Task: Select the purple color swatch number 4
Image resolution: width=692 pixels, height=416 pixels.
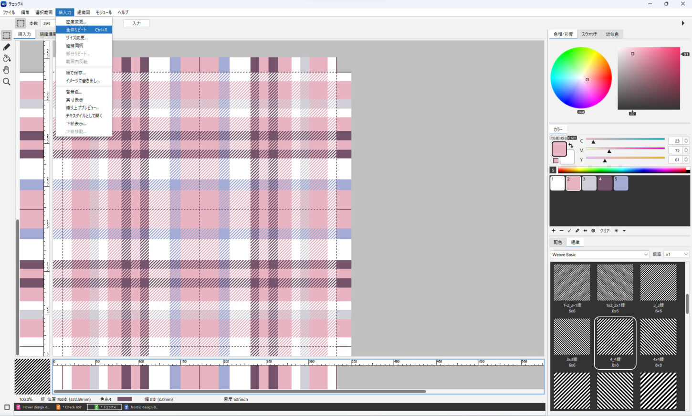Action: click(x=605, y=183)
